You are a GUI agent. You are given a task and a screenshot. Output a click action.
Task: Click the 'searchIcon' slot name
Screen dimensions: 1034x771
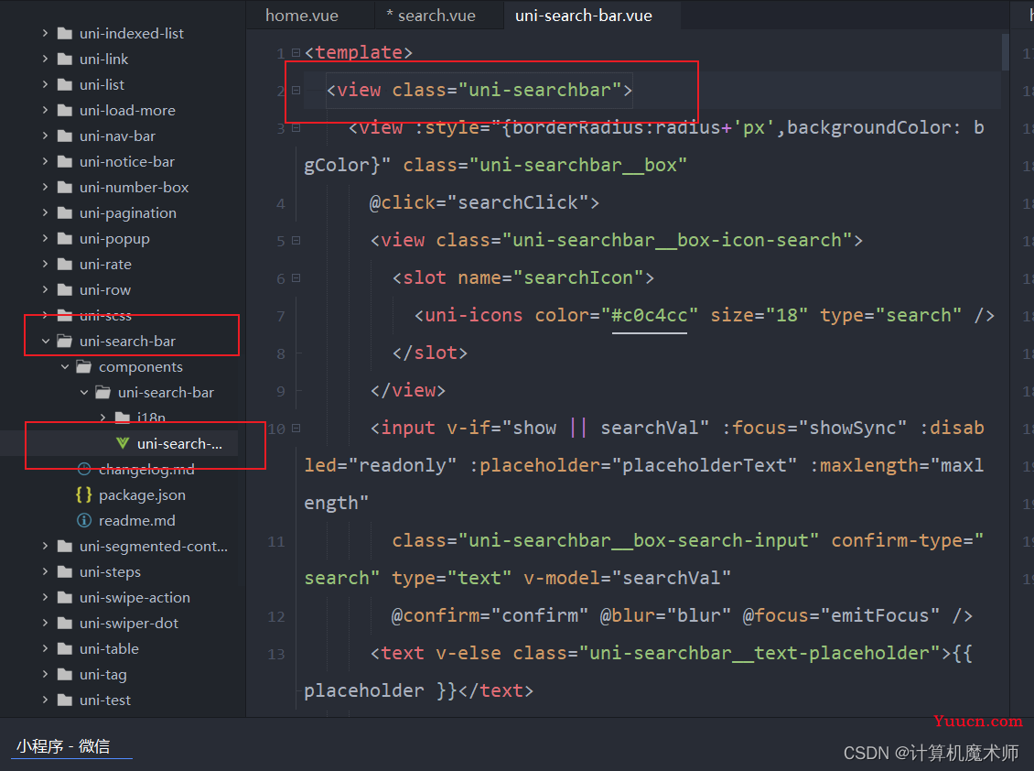click(x=578, y=277)
